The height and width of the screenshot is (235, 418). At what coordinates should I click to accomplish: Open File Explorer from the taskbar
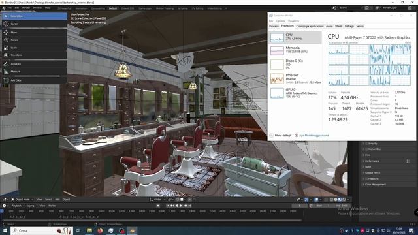[89, 230]
